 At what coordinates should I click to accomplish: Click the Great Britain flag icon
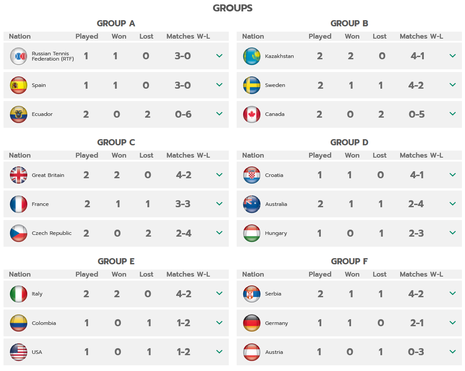(x=19, y=175)
